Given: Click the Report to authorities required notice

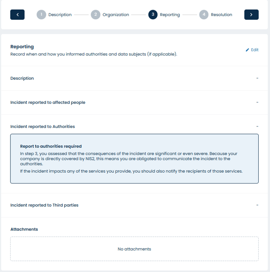Looking at the screenshot, I should pyautogui.click(x=134, y=159).
